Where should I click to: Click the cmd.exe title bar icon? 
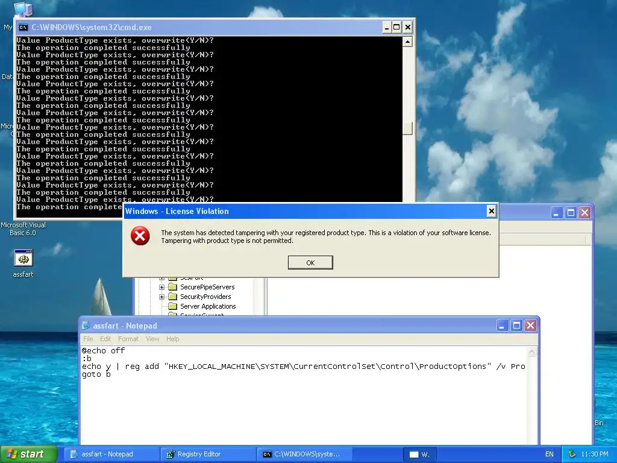pyautogui.click(x=23, y=27)
